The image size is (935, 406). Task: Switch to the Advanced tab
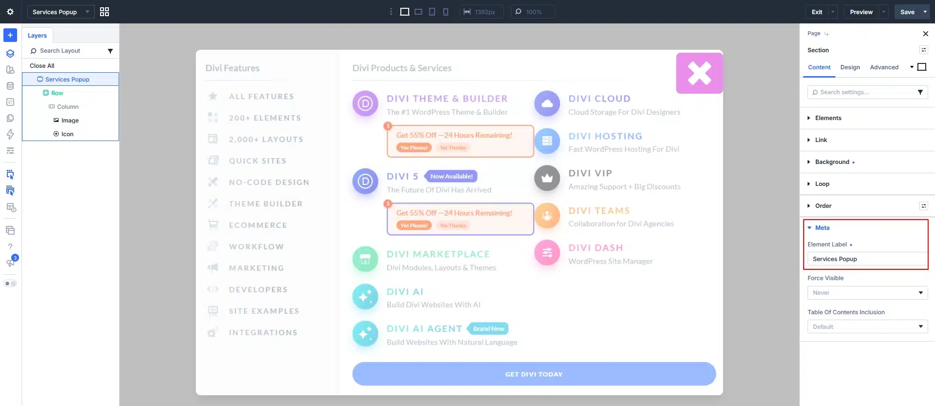(x=884, y=67)
